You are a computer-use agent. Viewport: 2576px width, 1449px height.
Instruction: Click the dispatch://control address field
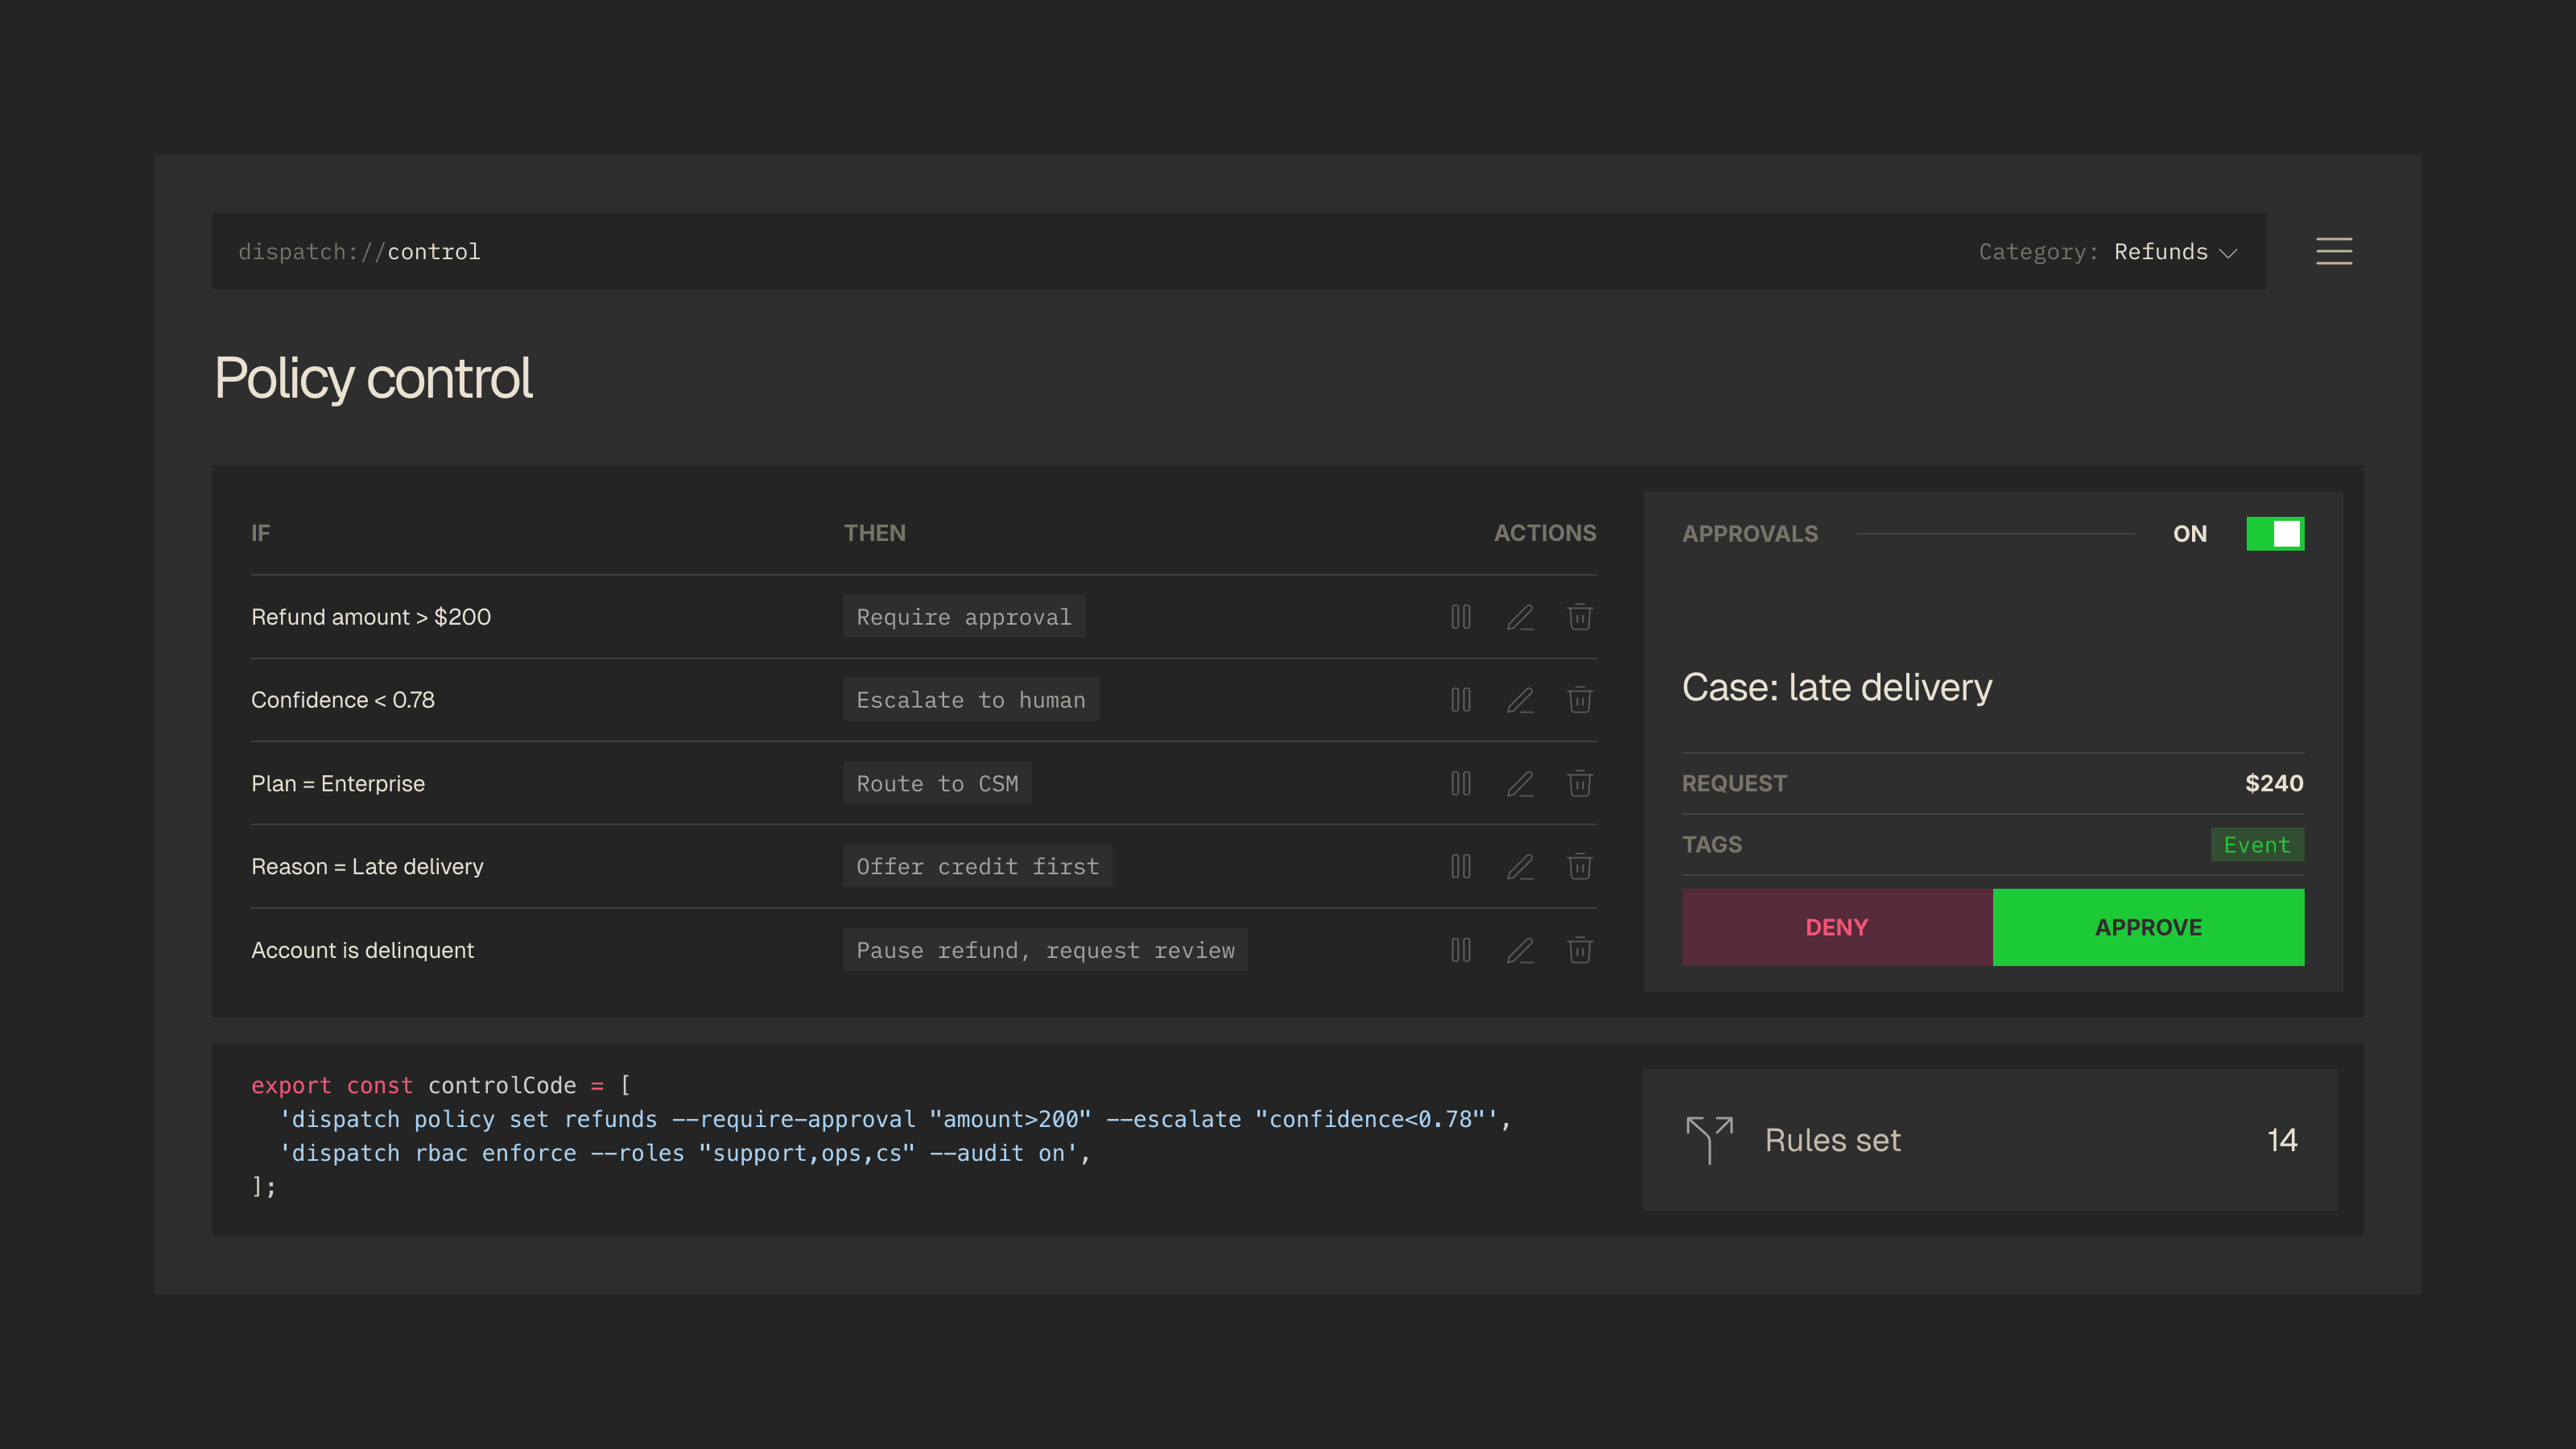coord(360,252)
